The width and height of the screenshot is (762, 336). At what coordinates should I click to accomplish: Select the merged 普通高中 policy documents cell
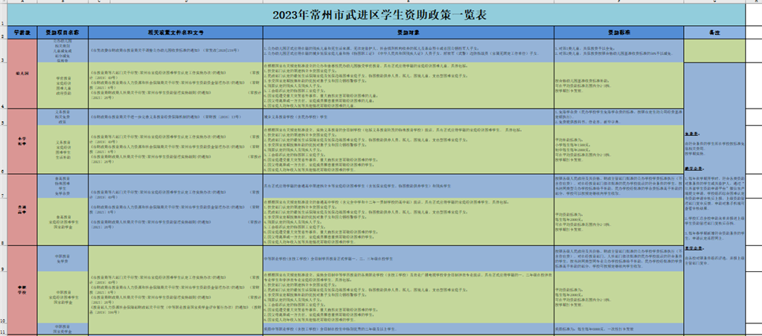click(x=176, y=210)
